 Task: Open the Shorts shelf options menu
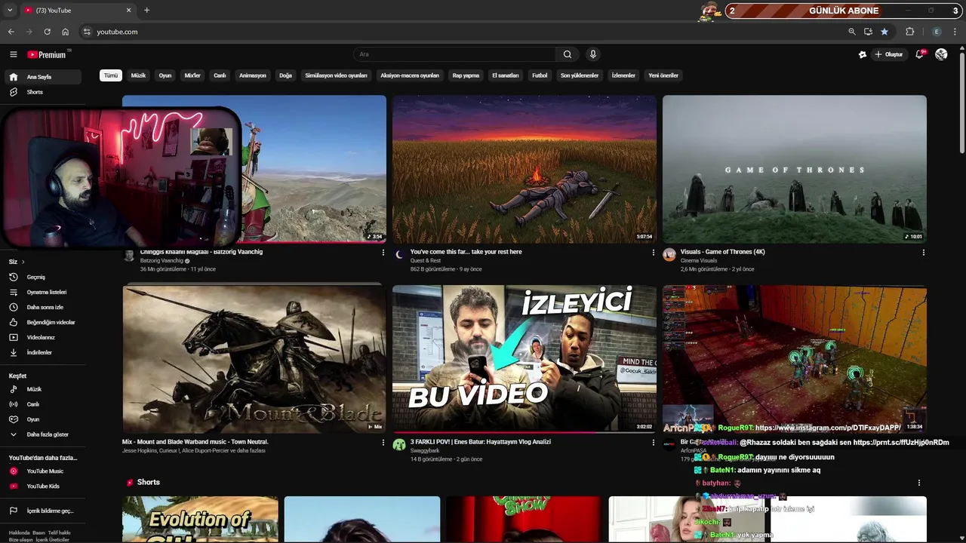pos(919,483)
